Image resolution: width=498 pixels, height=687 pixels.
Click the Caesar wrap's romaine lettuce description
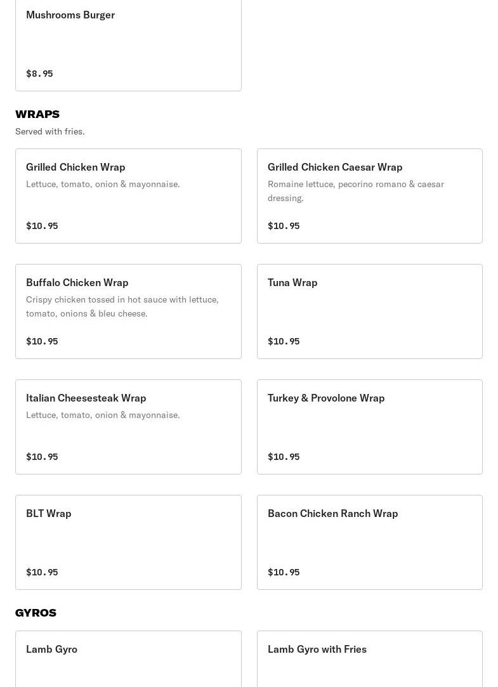pyautogui.click(x=356, y=191)
